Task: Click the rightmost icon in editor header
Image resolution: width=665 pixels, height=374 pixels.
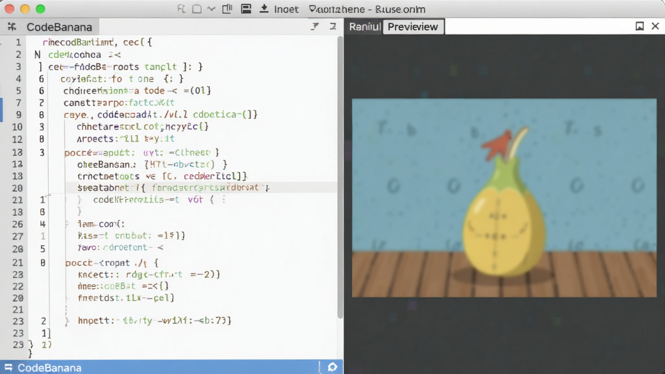Action: pos(333,27)
